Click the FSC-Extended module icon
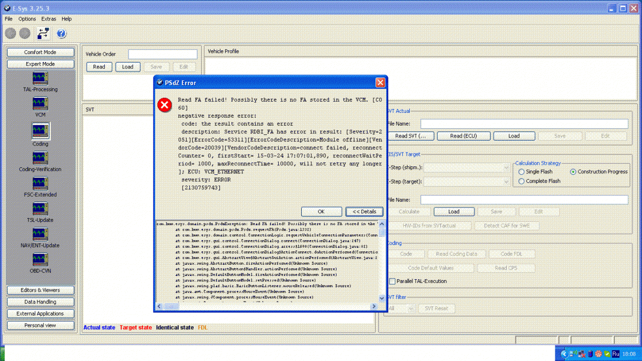Screen dimensions: 642x361 (x=40, y=183)
